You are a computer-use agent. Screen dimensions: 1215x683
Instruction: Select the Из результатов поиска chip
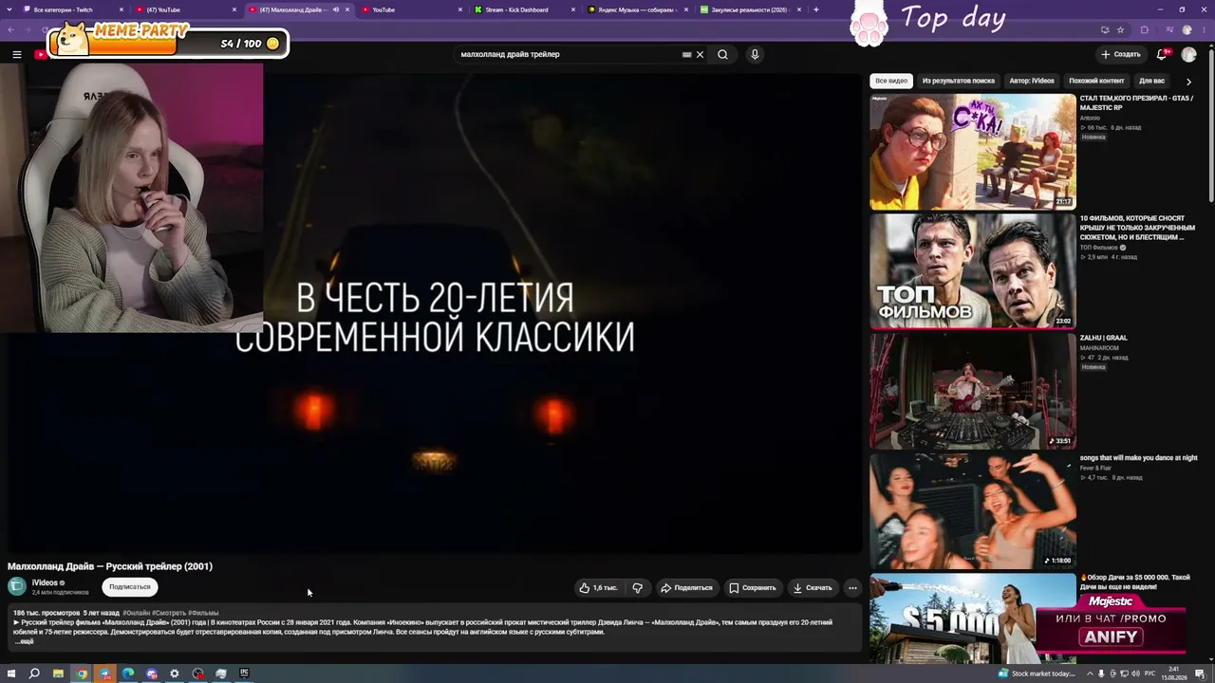959,81
